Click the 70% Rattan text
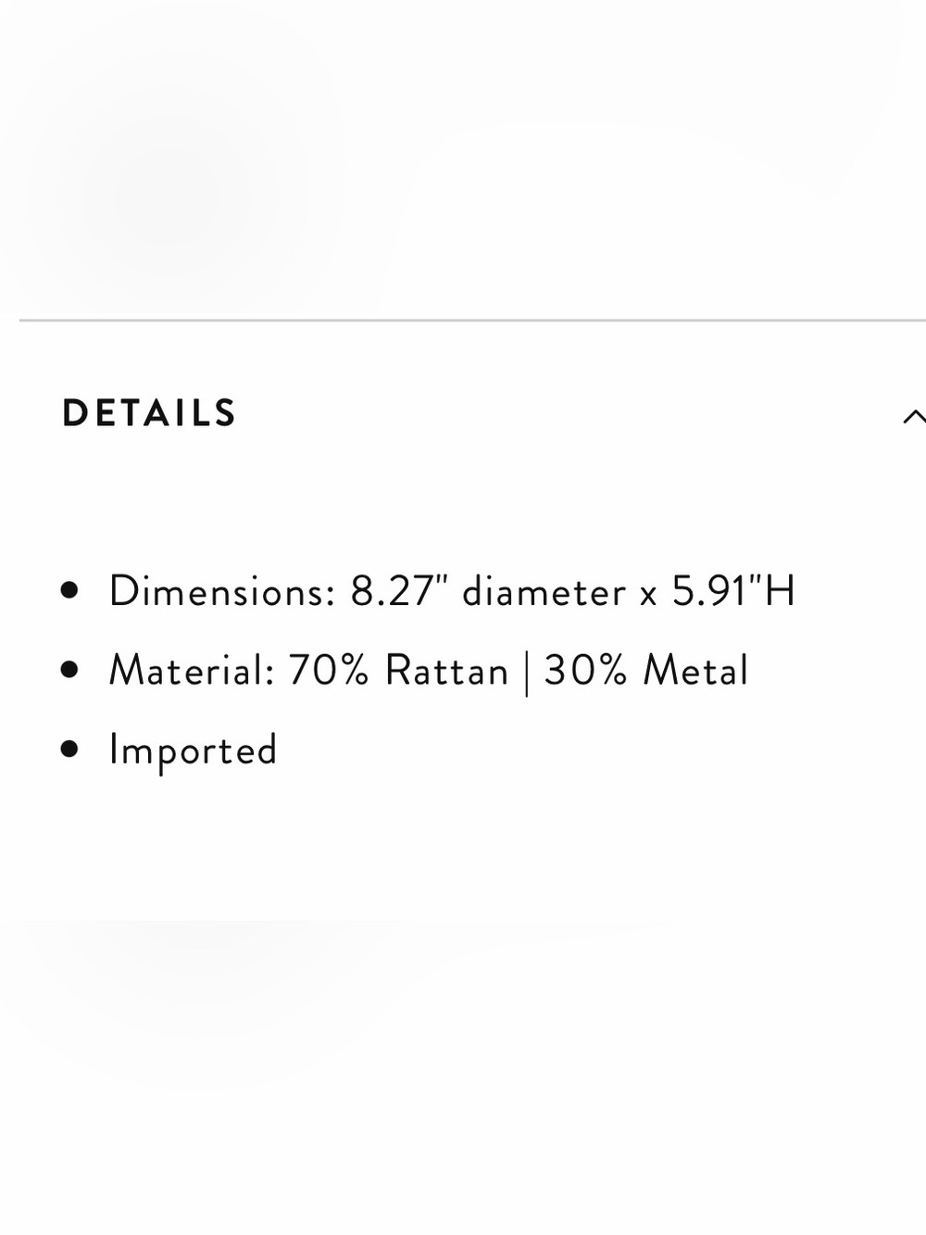This screenshot has width=926, height=1235. pyautogui.click(x=398, y=671)
